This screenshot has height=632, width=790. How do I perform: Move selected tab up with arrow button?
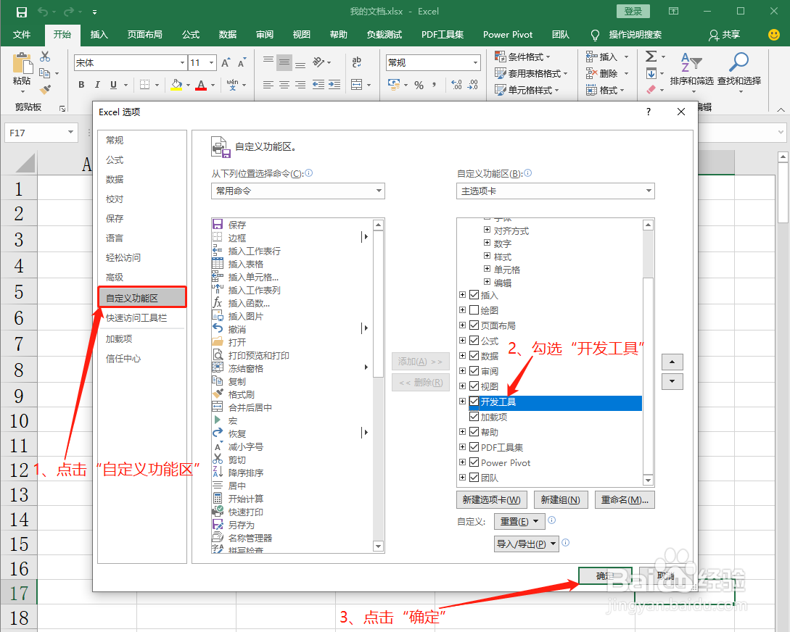coord(672,362)
